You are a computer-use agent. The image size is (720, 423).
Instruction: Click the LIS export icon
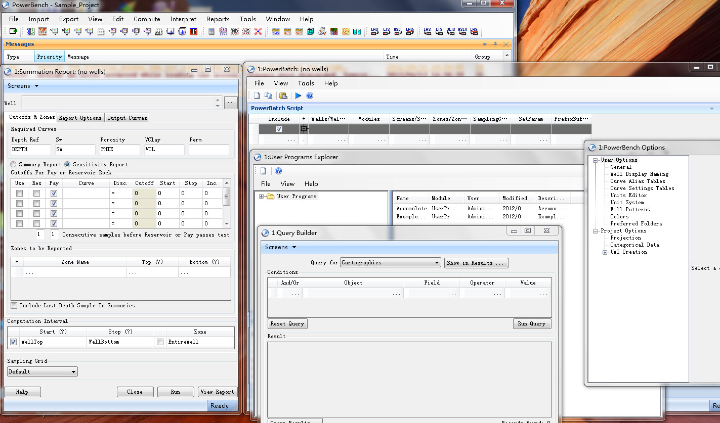[x=386, y=31]
